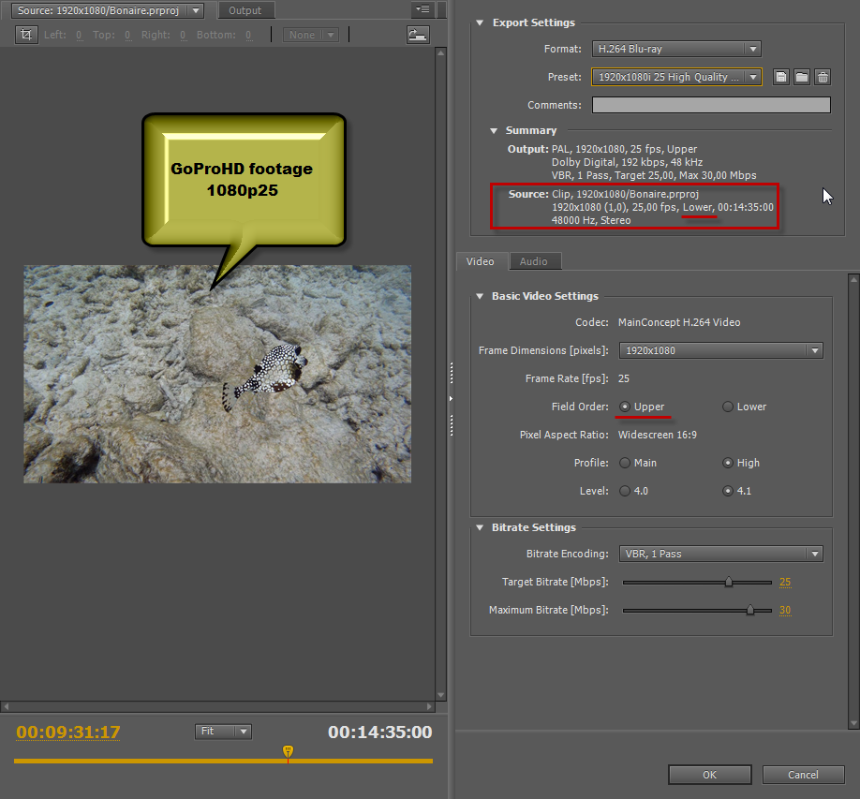Click the Save Preset icon
This screenshot has height=799, width=860.
pyautogui.click(x=780, y=77)
